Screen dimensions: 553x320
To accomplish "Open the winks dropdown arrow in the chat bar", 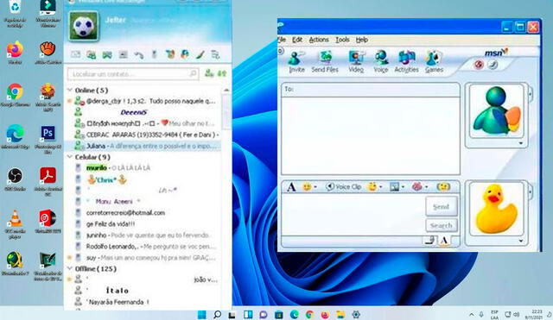I will click(381, 187).
